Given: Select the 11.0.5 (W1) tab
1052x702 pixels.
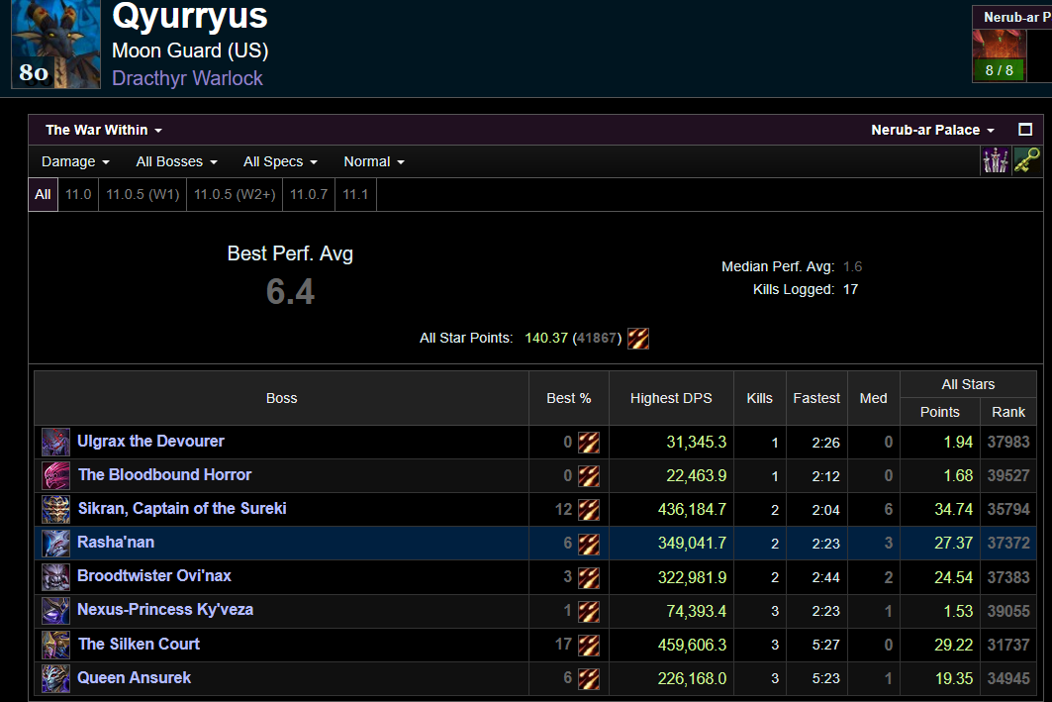Looking at the screenshot, I should (143, 195).
